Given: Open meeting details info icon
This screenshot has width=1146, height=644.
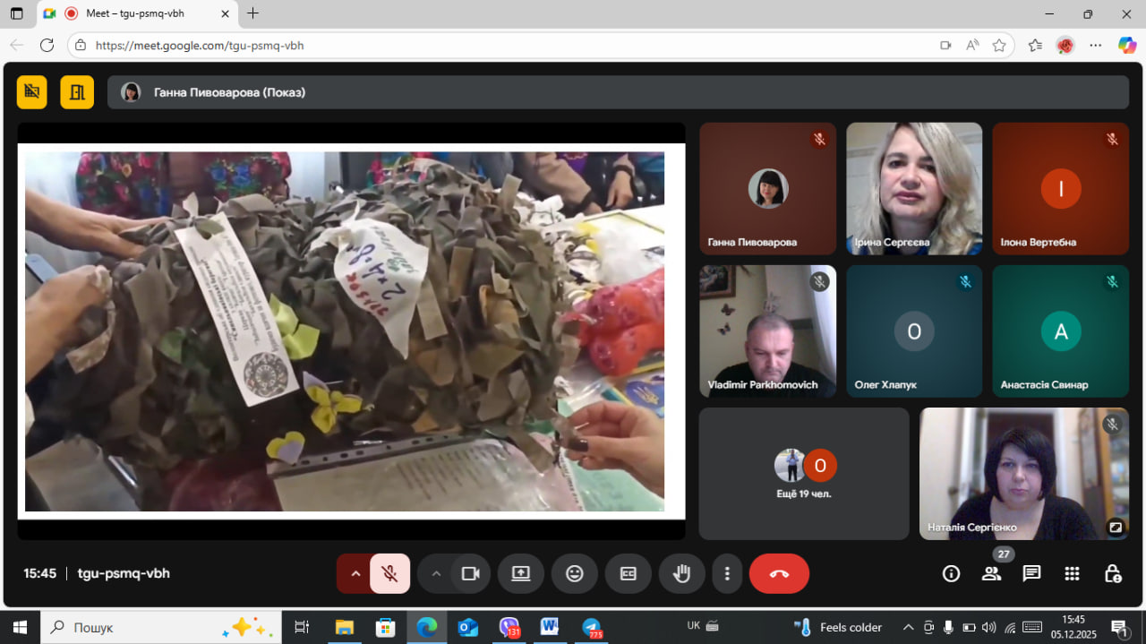Looking at the screenshot, I should (951, 574).
